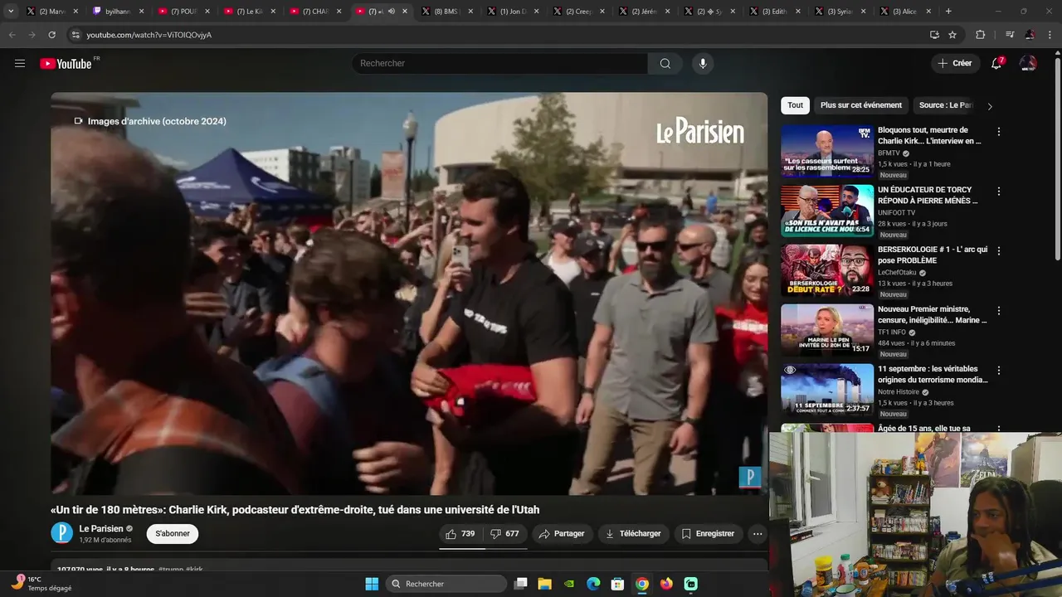Click the video player to pause
1062x597 pixels.
pos(409,294)
